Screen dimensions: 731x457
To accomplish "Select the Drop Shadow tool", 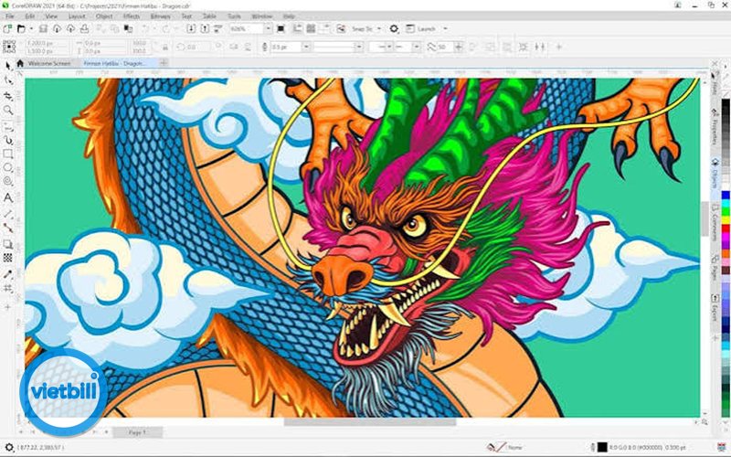I will tap(8, 244).
